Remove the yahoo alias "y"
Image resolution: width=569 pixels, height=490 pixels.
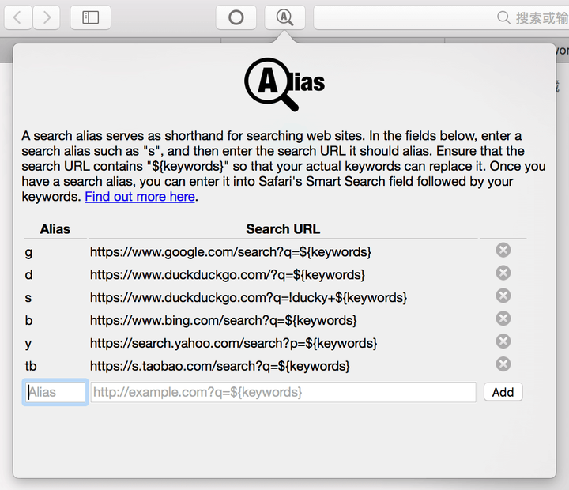503,341
